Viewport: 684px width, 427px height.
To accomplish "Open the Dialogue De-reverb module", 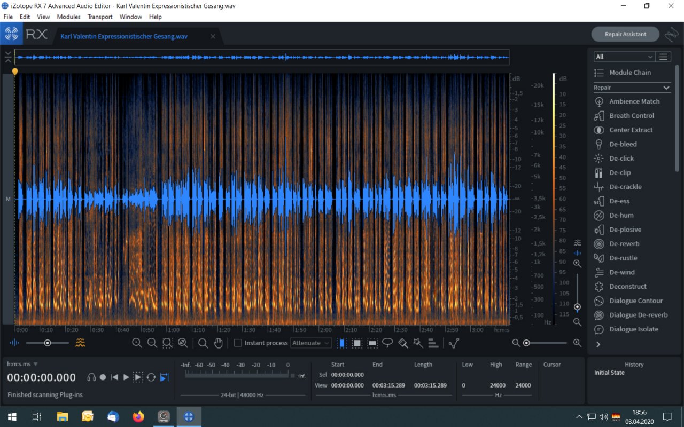I will click(x=631, y=315).
